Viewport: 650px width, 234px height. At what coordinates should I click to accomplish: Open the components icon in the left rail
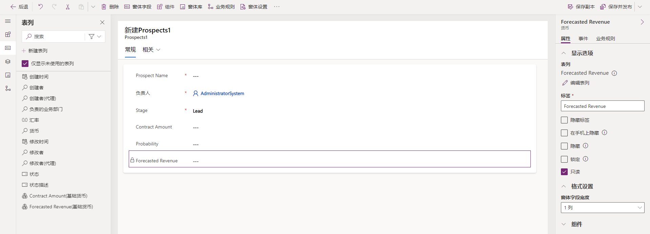pos(8,34)
